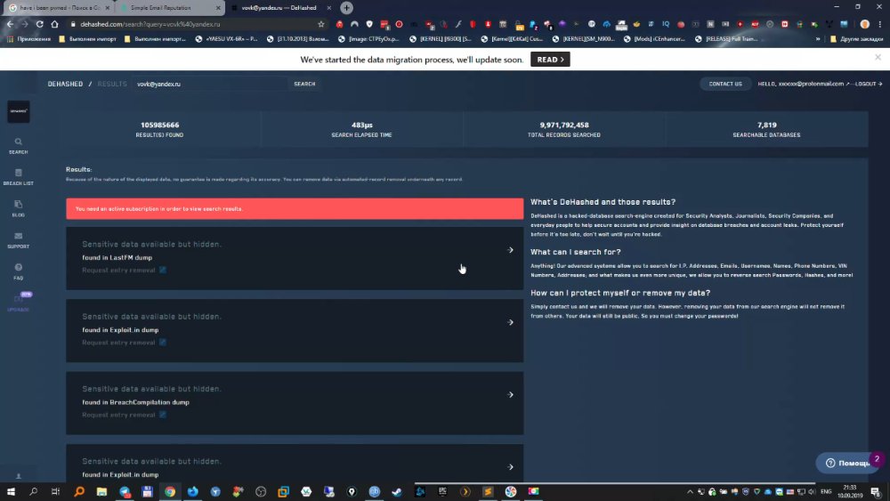Image resolution: width=890 pixels, height=501 pixels.
Task: Open a new browser tab
Action: [346, 8]
